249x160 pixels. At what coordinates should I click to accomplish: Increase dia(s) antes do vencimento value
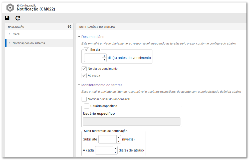pos(104,56)
